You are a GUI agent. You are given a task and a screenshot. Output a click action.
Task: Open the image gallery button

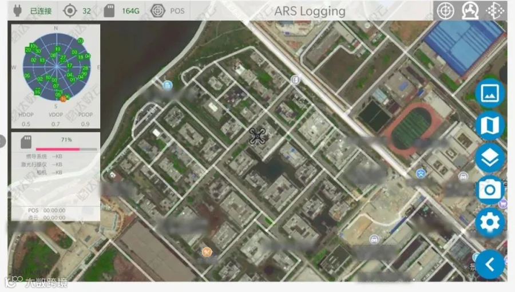490,93
